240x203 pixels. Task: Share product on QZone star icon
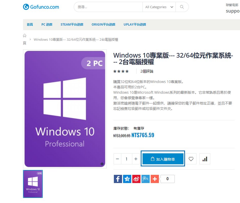click(127, 179)
